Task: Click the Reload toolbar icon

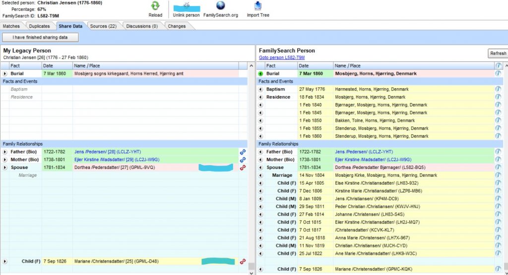Action: 155,6
